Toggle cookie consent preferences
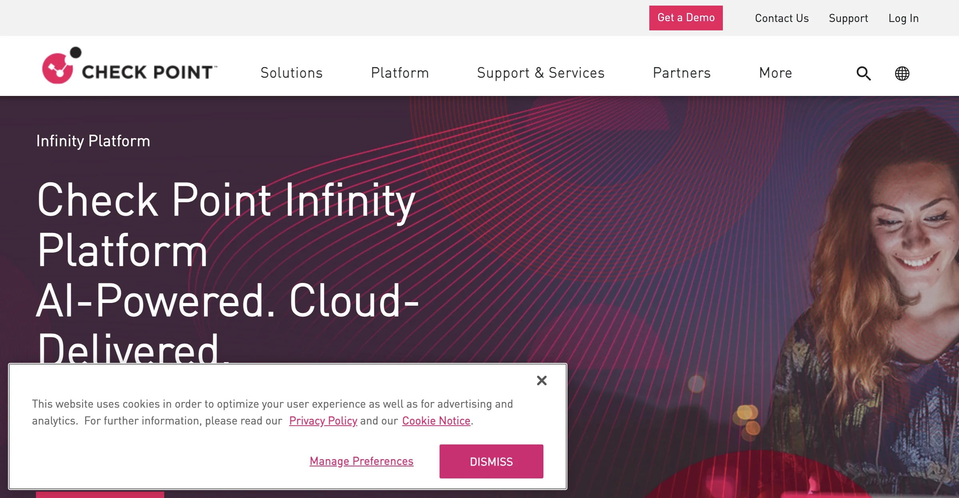Viewport: 959px width, 498px height. [362, 461]
